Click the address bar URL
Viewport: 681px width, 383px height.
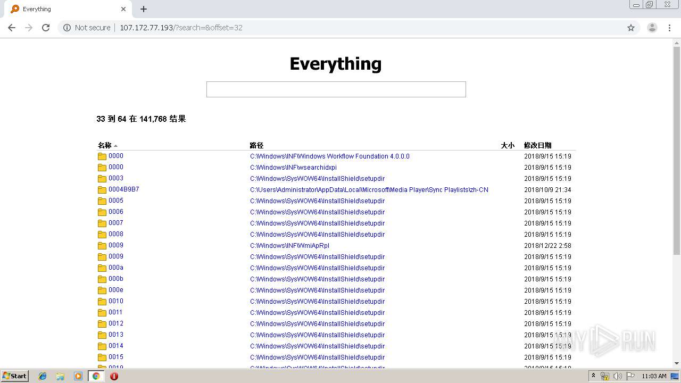181,28
